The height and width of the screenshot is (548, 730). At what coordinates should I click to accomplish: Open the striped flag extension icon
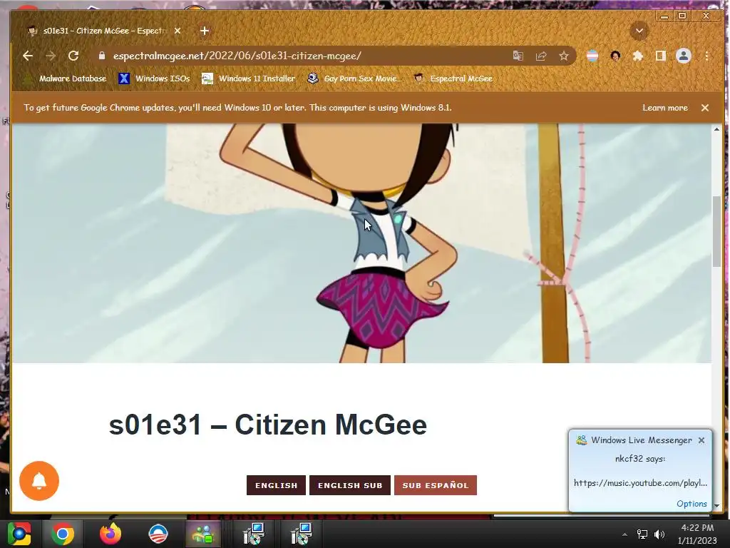592,56
